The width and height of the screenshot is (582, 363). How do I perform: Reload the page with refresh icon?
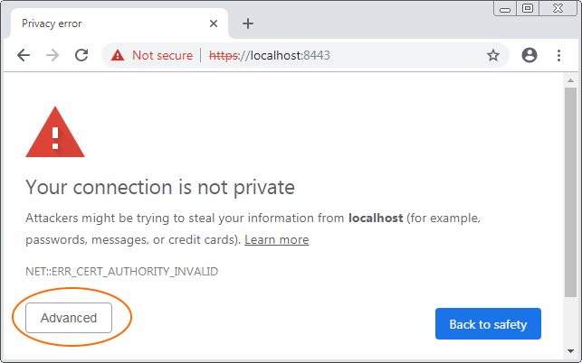(81, 55)
